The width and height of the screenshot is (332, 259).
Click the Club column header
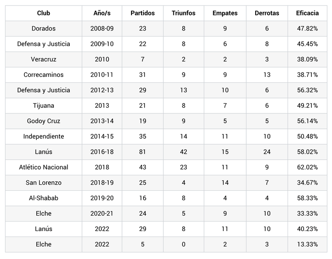point(44,13)
